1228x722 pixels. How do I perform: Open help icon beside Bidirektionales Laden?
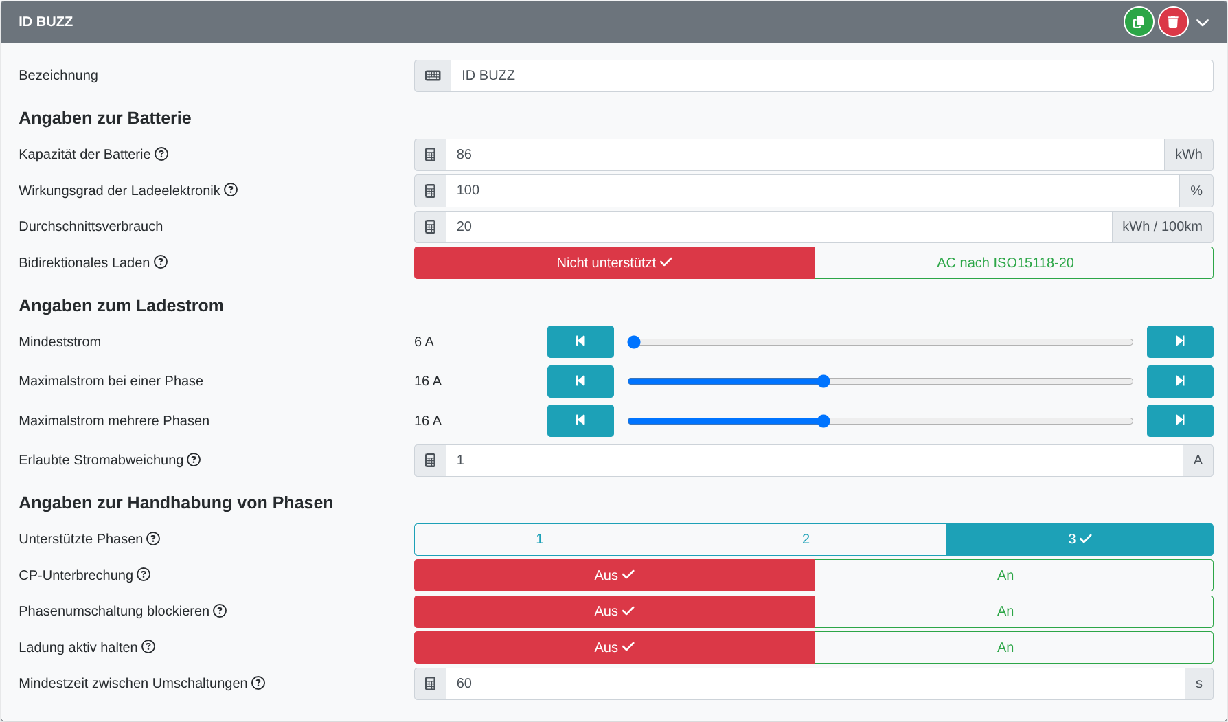tap(161, 262)
